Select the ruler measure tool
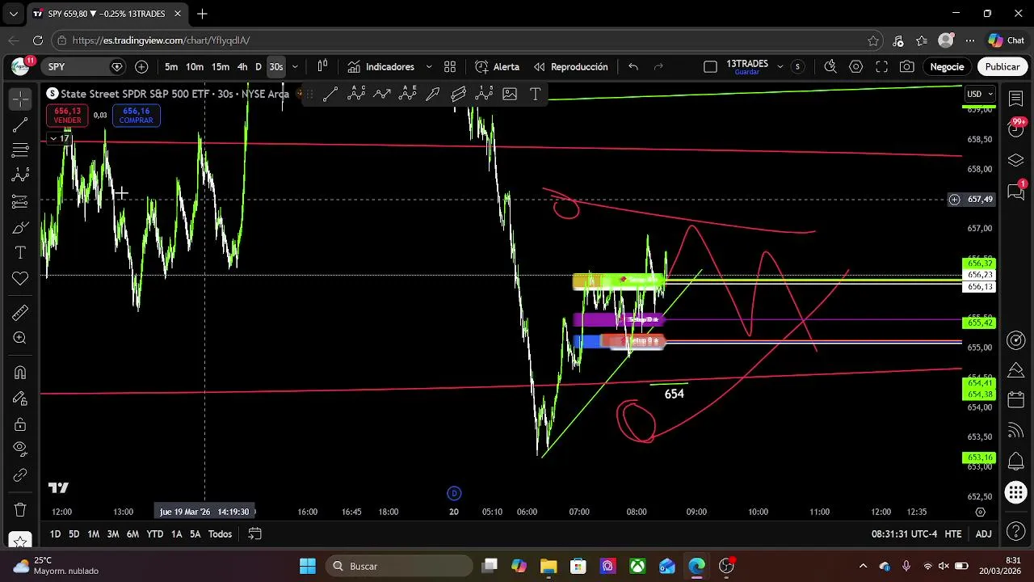Image resolution: width=1034 pixels, height=582 pixels. (20, 313)
